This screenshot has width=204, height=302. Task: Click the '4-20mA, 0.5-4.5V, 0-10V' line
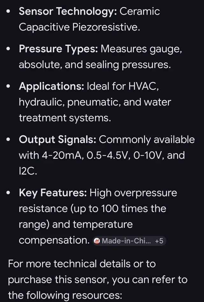click(102, 155)
